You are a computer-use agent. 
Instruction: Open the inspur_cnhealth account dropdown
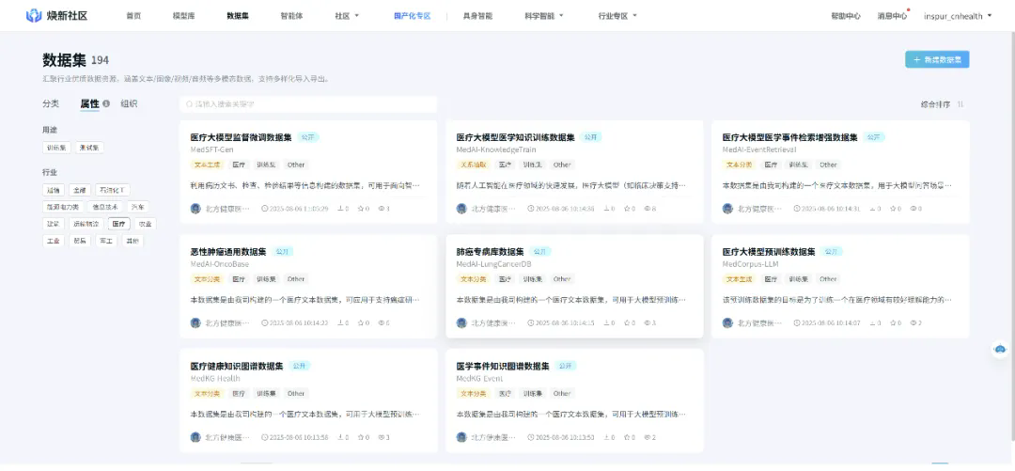click(958, 16)
